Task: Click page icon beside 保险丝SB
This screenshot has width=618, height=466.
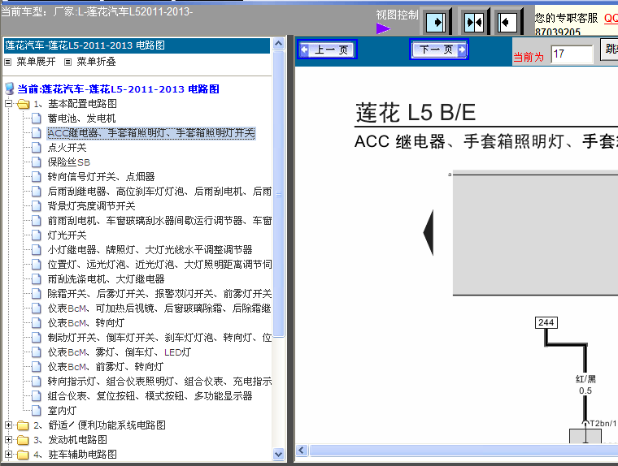Action: pyautogui.click(x=37, y=162)
